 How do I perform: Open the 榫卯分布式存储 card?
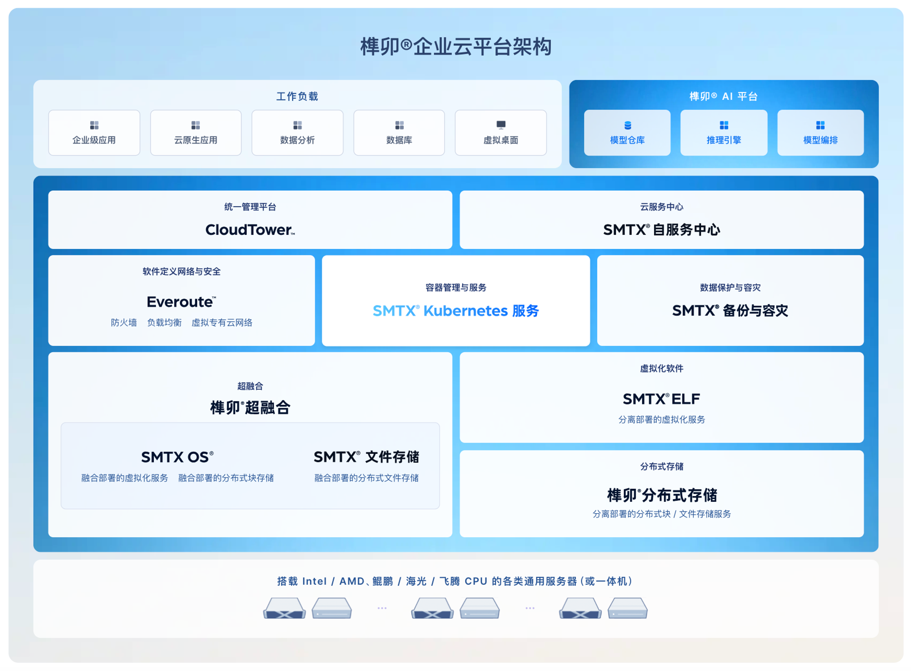[x=661, y=495]
